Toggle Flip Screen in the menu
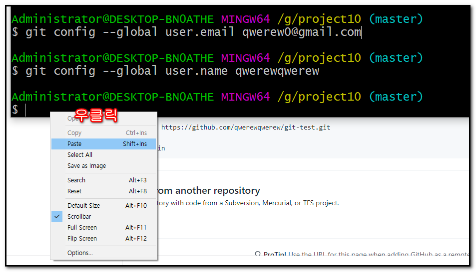The height and width of the screenshot is (272, 476). coord(82,238)
